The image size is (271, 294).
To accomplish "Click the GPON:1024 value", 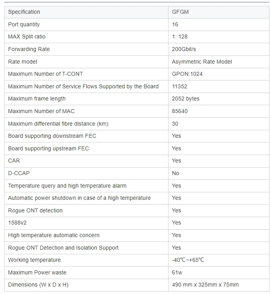I will 187,74.
